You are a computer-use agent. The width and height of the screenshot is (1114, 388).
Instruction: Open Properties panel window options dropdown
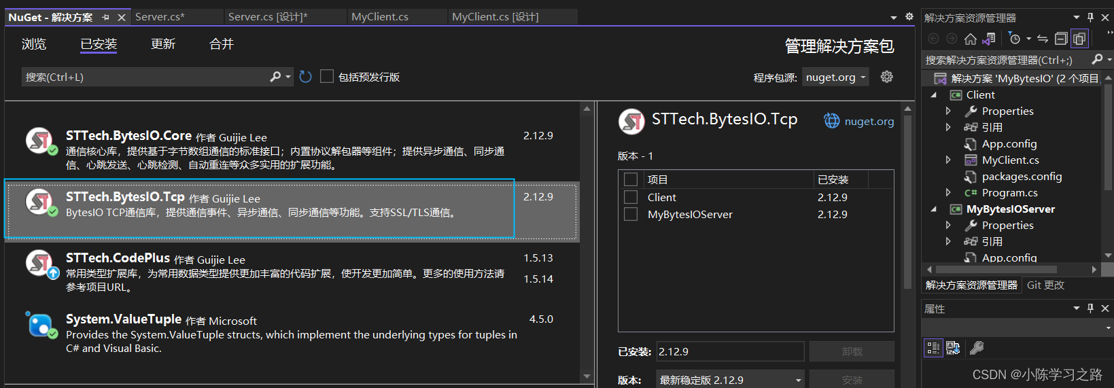pos(1077,308)
